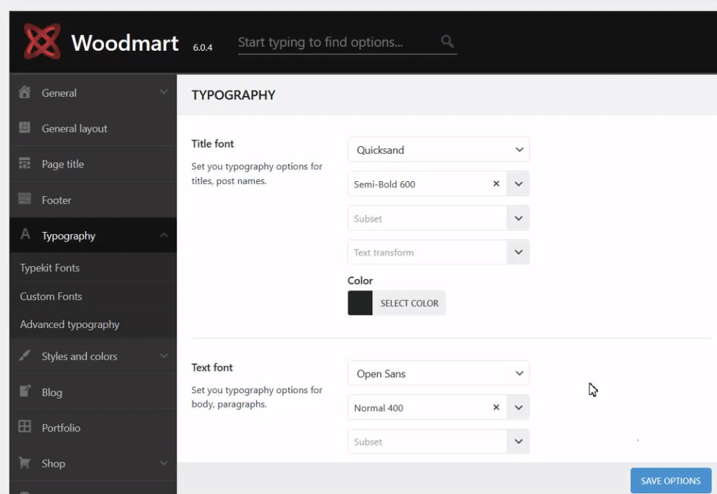Image resolution: width=717 pixels, height=494 pixels.
Task: Click the General home icon in sidebar
Action: [x=24, y=92]
